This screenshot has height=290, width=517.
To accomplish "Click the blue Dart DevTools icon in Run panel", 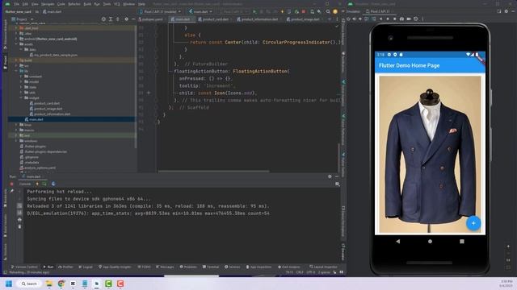I will pos(53,184).
